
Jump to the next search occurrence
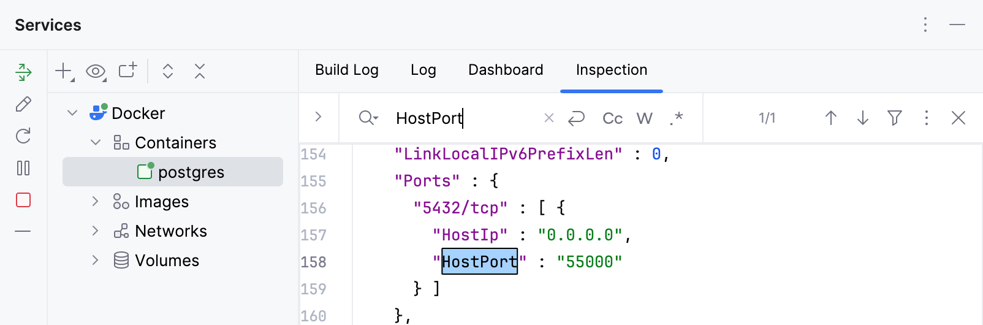[863, 118]
